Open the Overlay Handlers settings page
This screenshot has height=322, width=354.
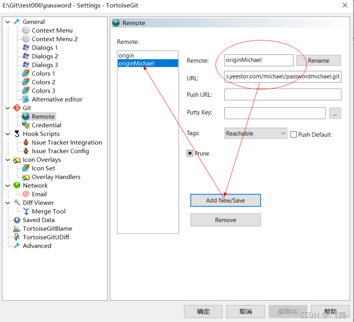[56, 177]
